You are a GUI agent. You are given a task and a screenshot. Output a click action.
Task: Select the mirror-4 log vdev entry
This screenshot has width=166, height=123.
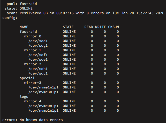tap(33, 101)
